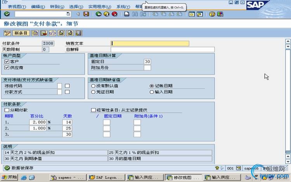Screen dimensions: 291x182
Task: Click the red Cancel icon
Action: point(114,14)
